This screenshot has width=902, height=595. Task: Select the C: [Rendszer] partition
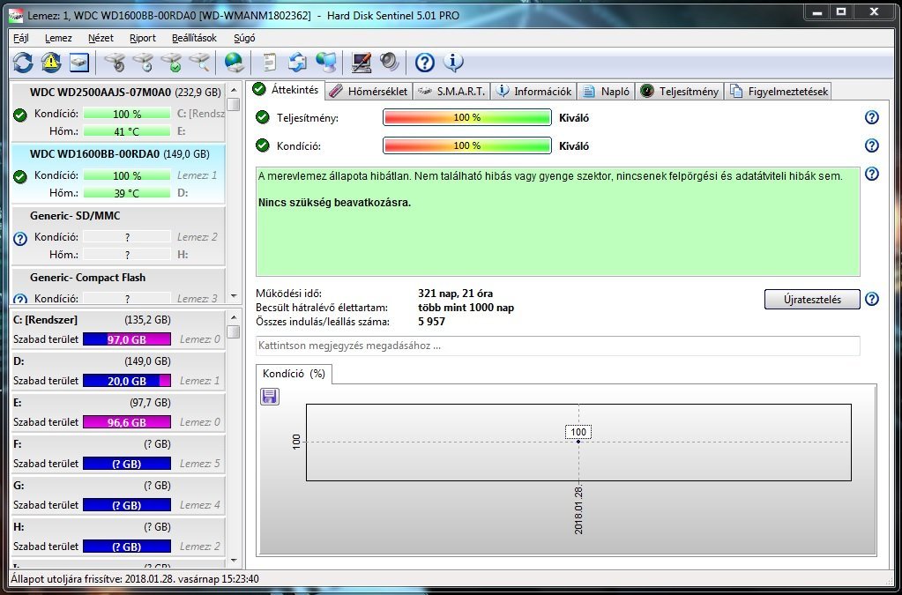(118, 330)
